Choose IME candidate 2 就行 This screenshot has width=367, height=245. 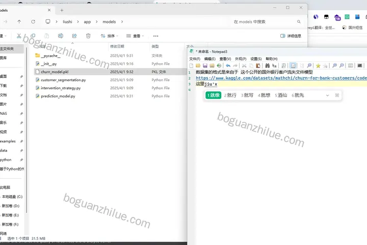[230, 95]
